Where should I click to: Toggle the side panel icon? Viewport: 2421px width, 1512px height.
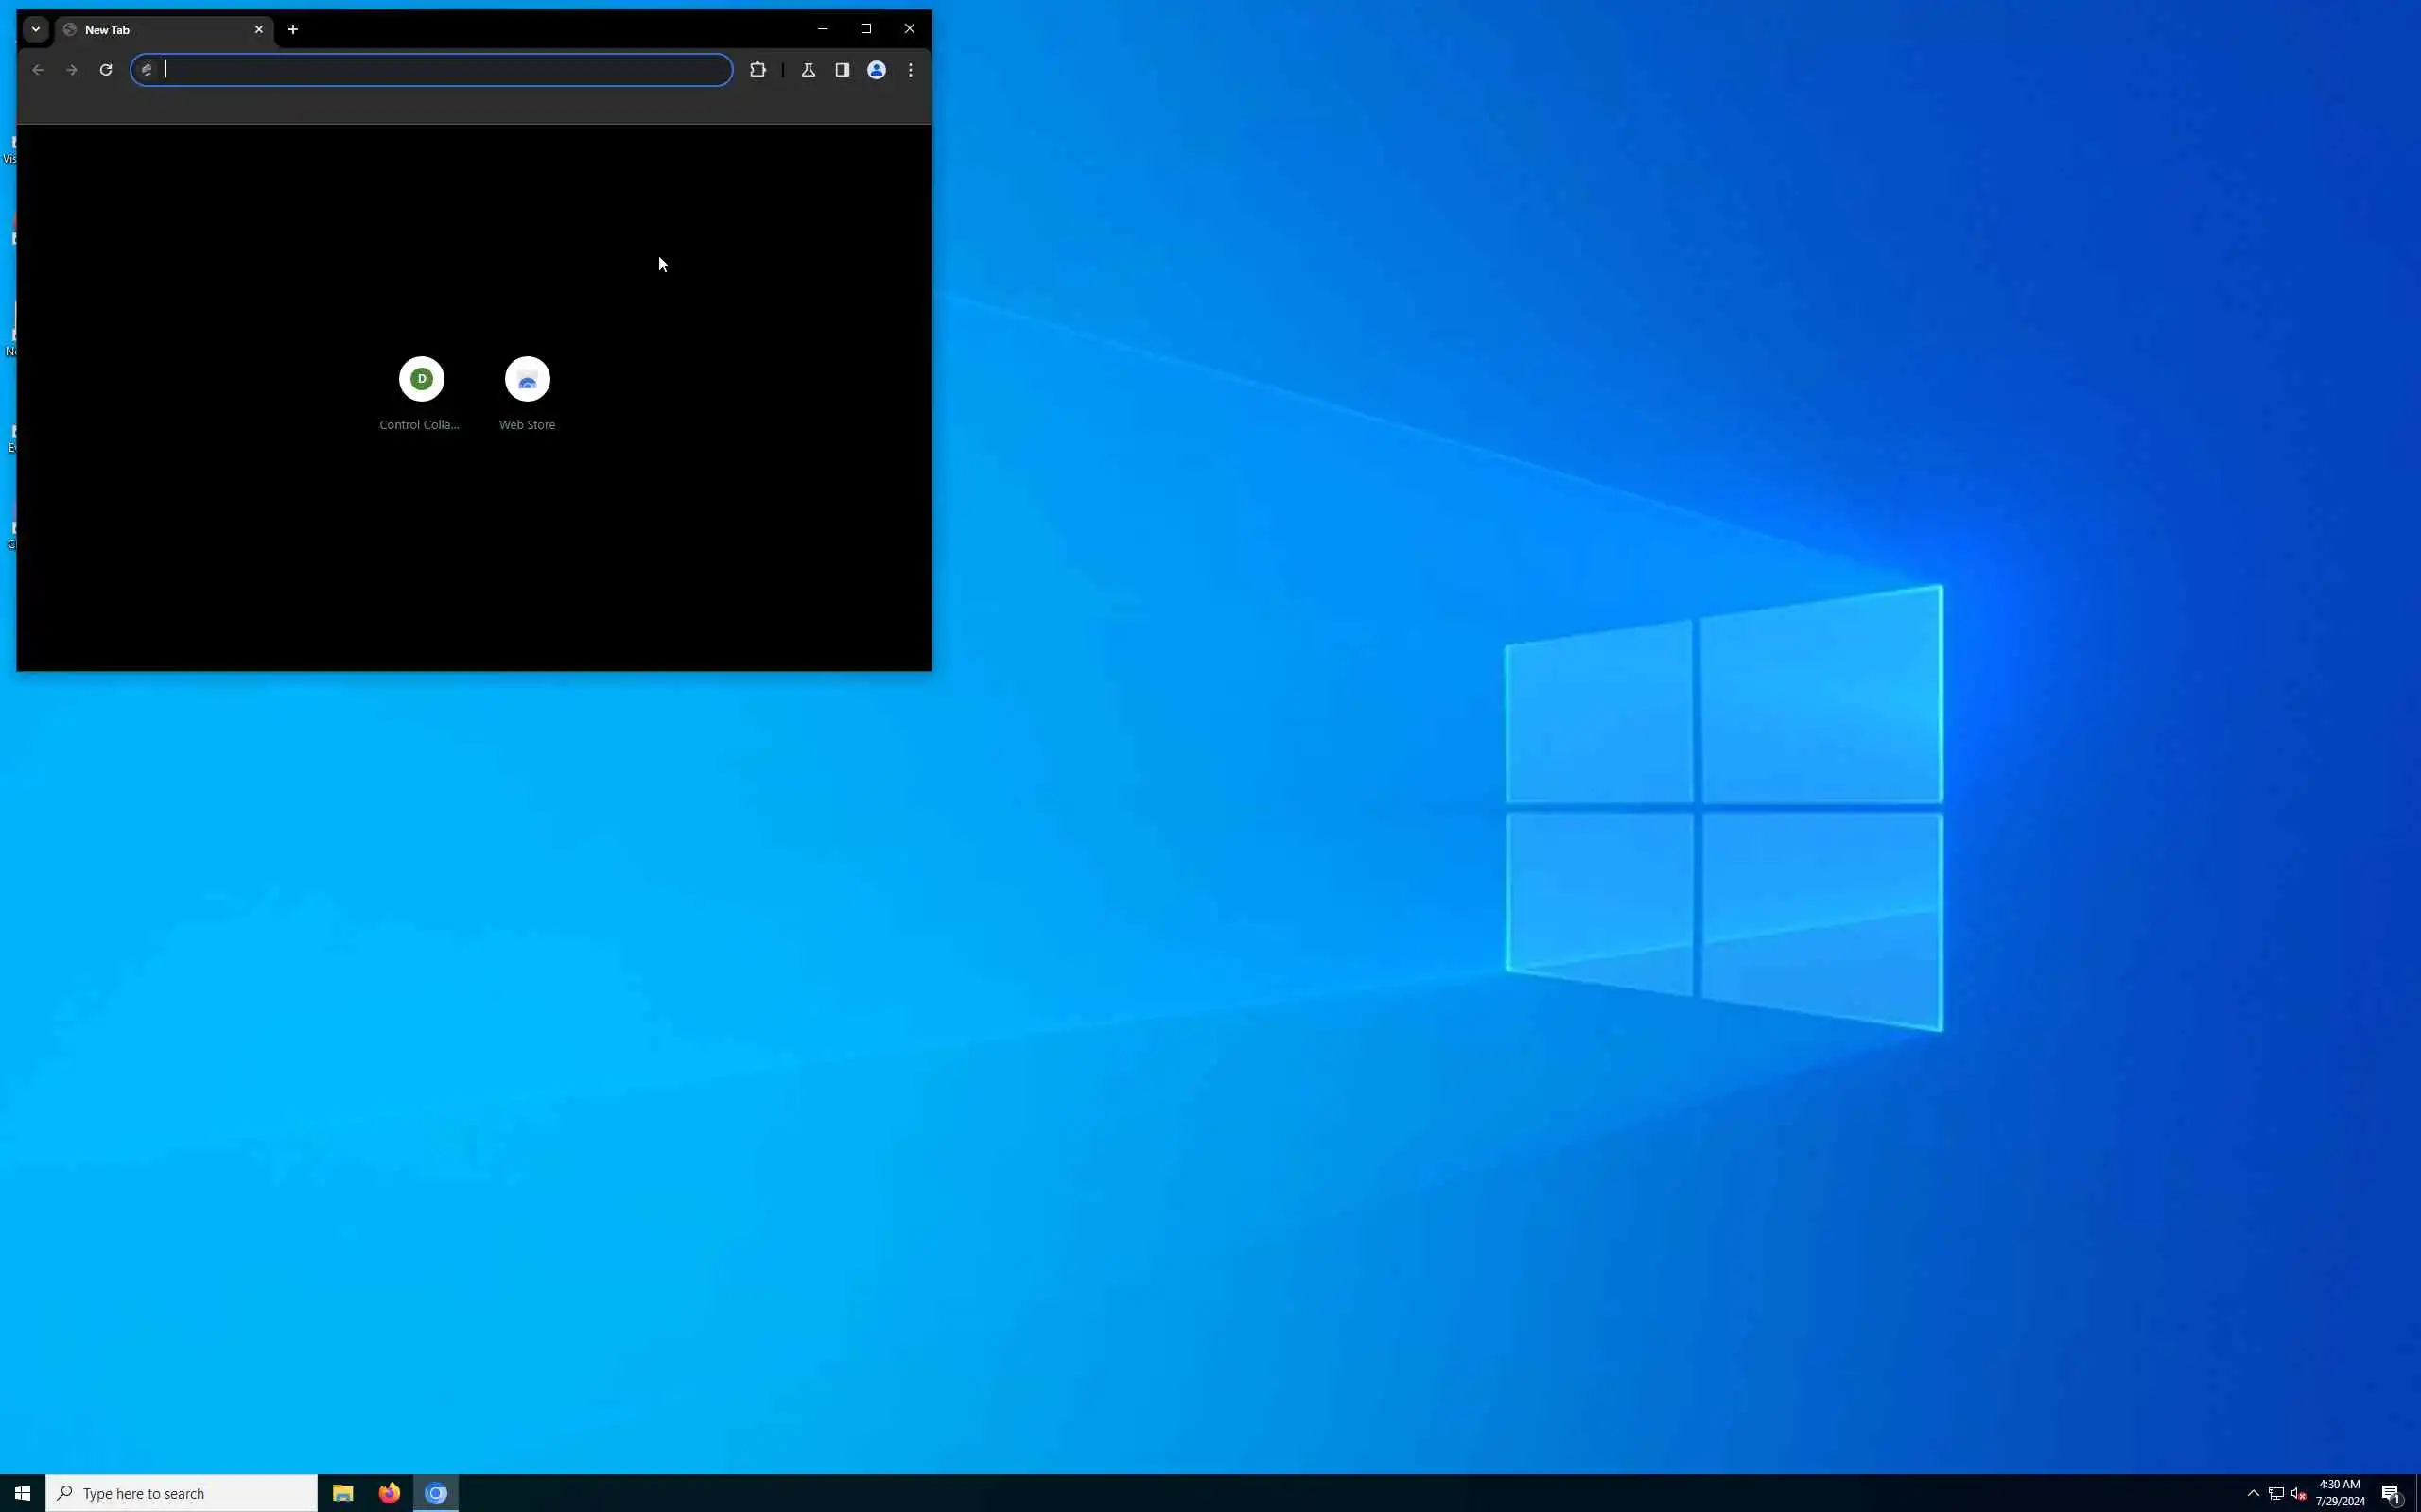tap(843, 70)
